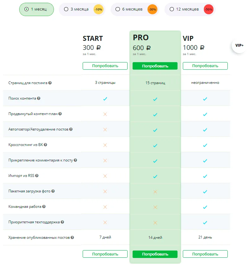Click question icon for Продвинутый контент-план

pos(60,114)
